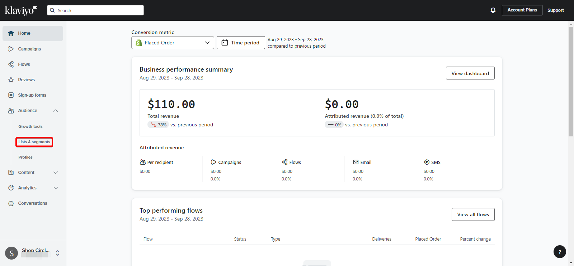
Task: Click the Sign-up forms icon
Action: (11, 95)
